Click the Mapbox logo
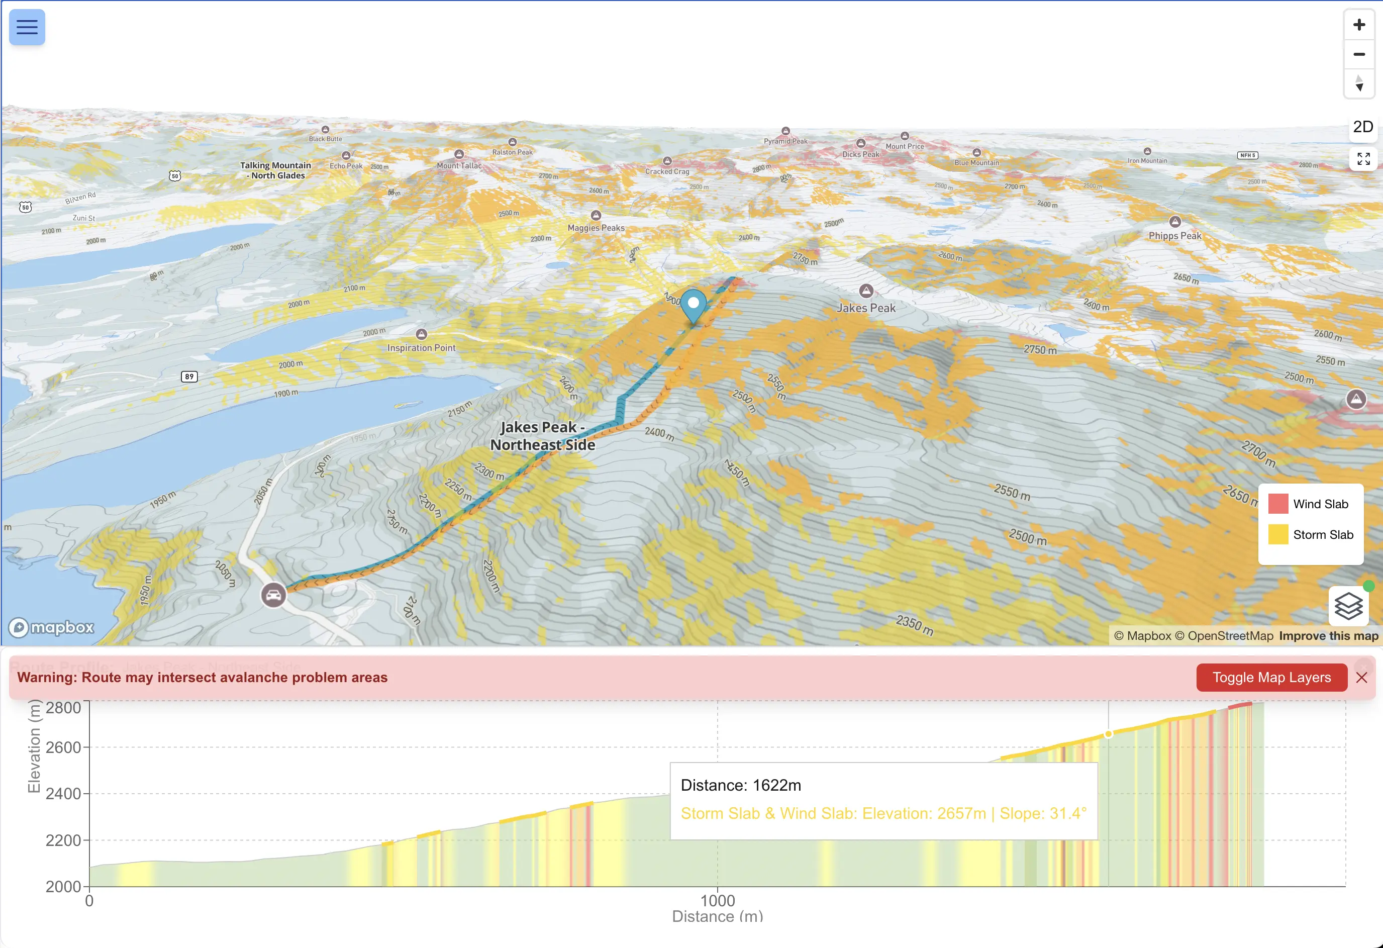Screen dimensions: 1383x948 [52, 627]
